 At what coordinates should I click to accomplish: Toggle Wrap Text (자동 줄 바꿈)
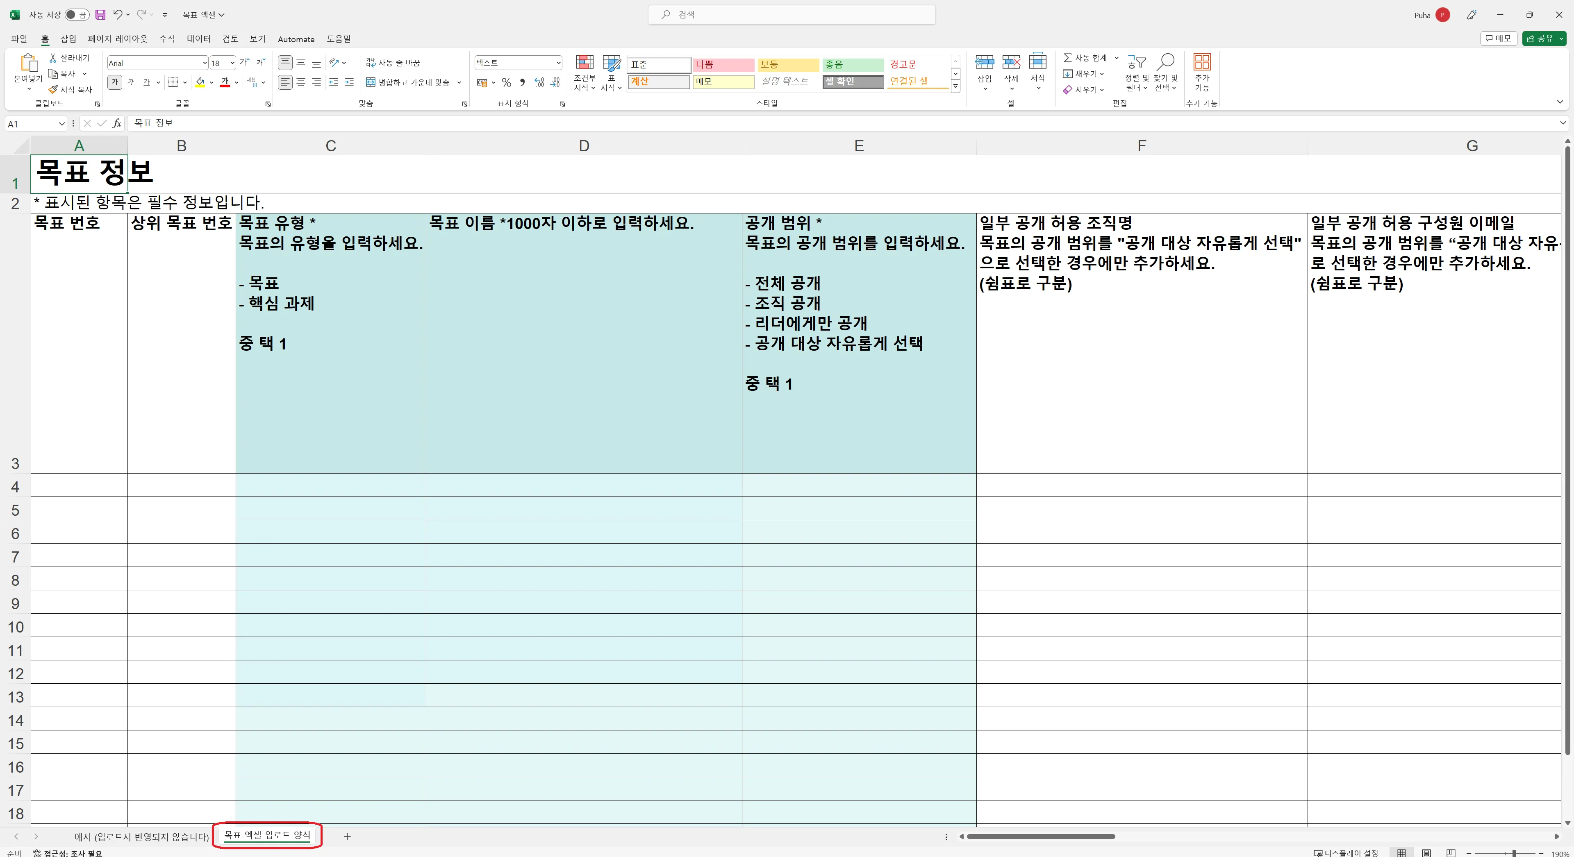pyautogui.click(x=393, y=62)
